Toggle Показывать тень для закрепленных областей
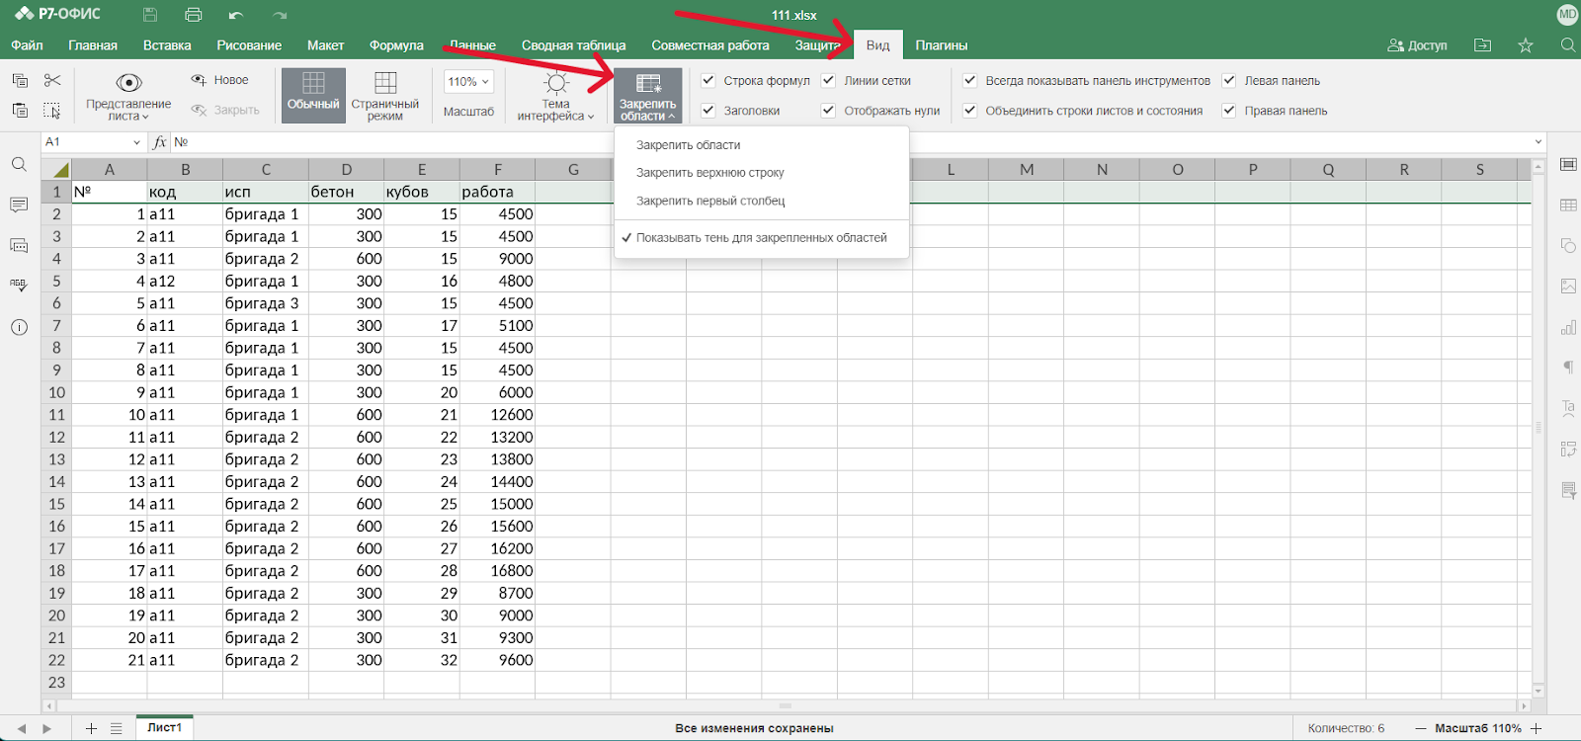 762,238
